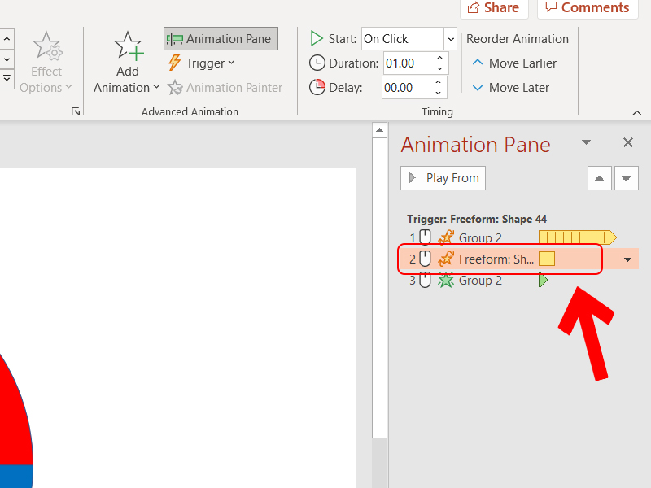Open dropdown arrow for Freeform animation entry
This screenshot has width=651, height=488.
coord(627,259)
